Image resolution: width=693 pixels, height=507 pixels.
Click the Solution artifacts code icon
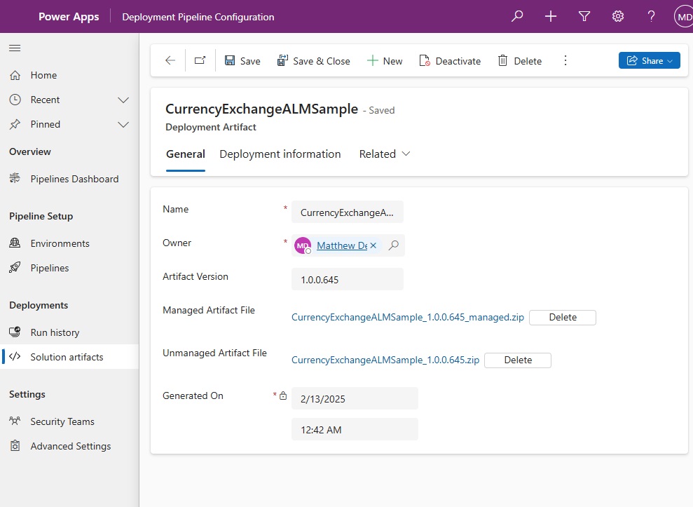pyautogui.click(x=15, y=356)
